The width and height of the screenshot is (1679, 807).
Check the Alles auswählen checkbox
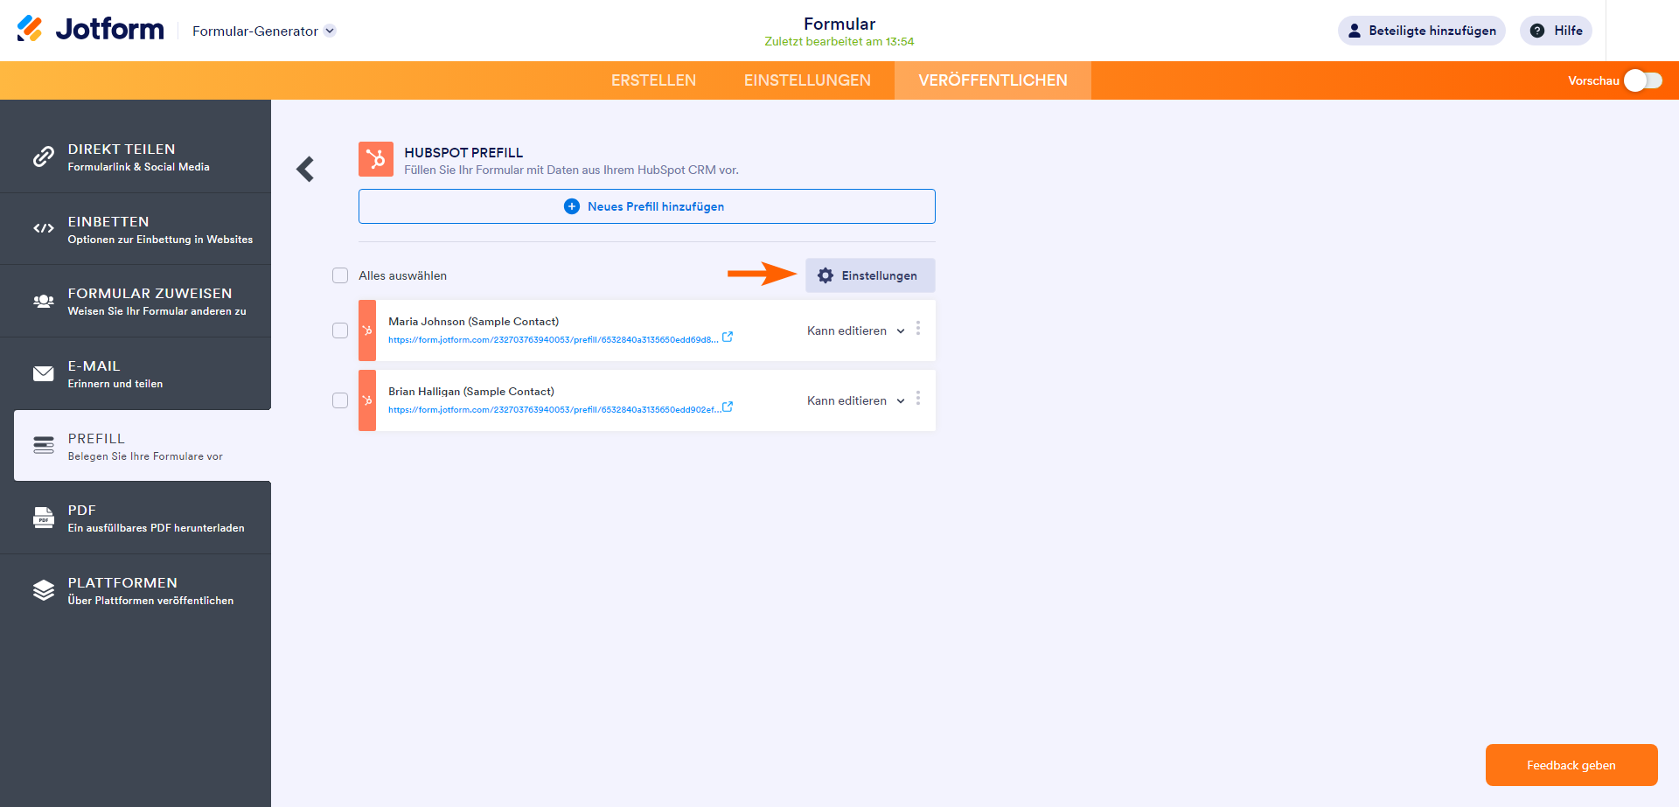(340, 275)
